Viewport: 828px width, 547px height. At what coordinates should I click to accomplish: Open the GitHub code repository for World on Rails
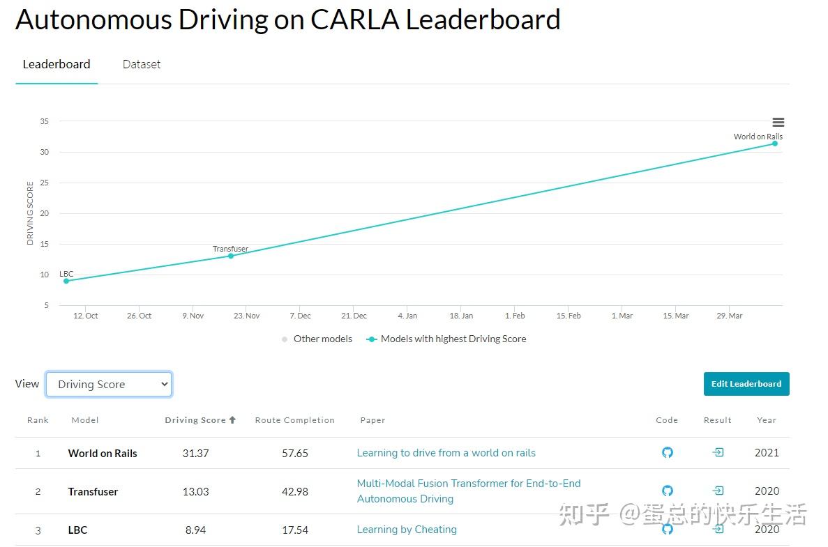point(668,453)
